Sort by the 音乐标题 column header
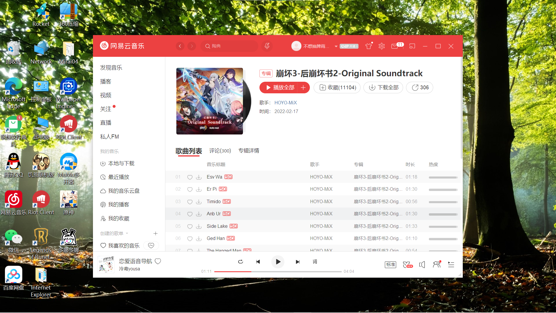This screenshot has width=556, height=313. 216,164
